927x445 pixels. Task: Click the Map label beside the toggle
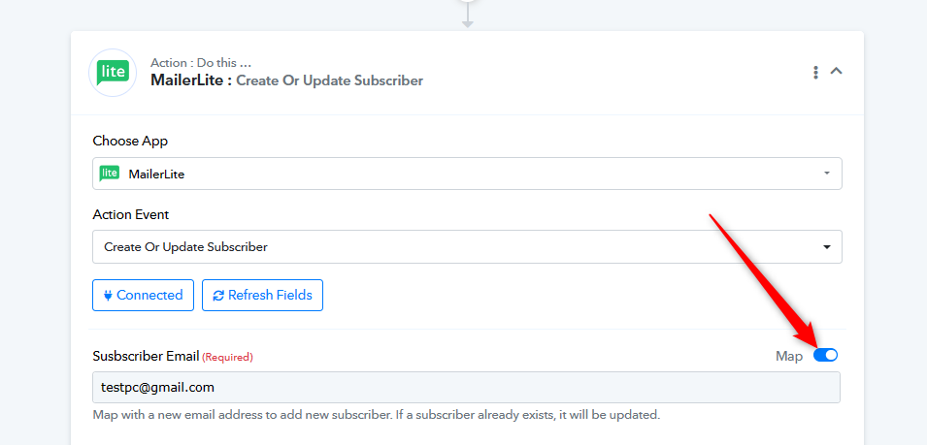point(788,357)
